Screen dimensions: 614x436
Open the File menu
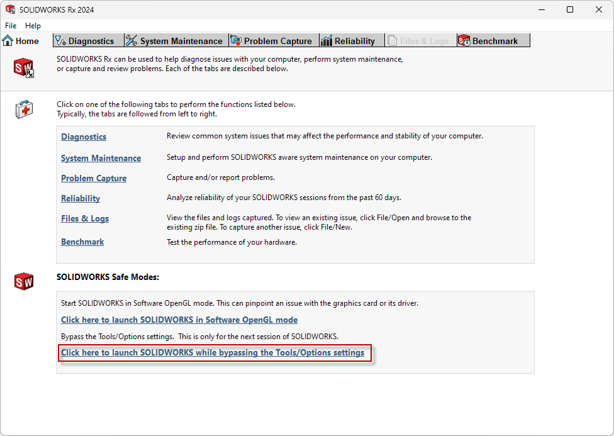pos(10,26)
